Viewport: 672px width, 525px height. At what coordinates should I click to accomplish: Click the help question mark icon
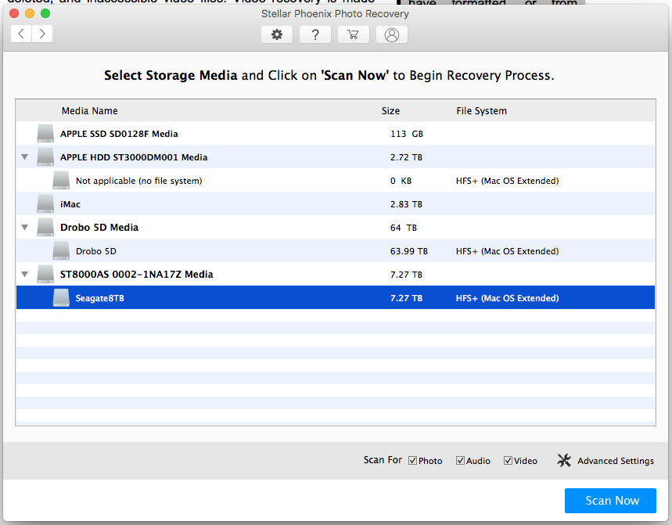(314, 34)
